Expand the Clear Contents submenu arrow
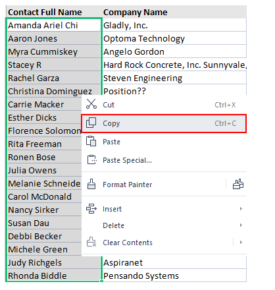The image size is (275, 290). click(x=241, y=242)
